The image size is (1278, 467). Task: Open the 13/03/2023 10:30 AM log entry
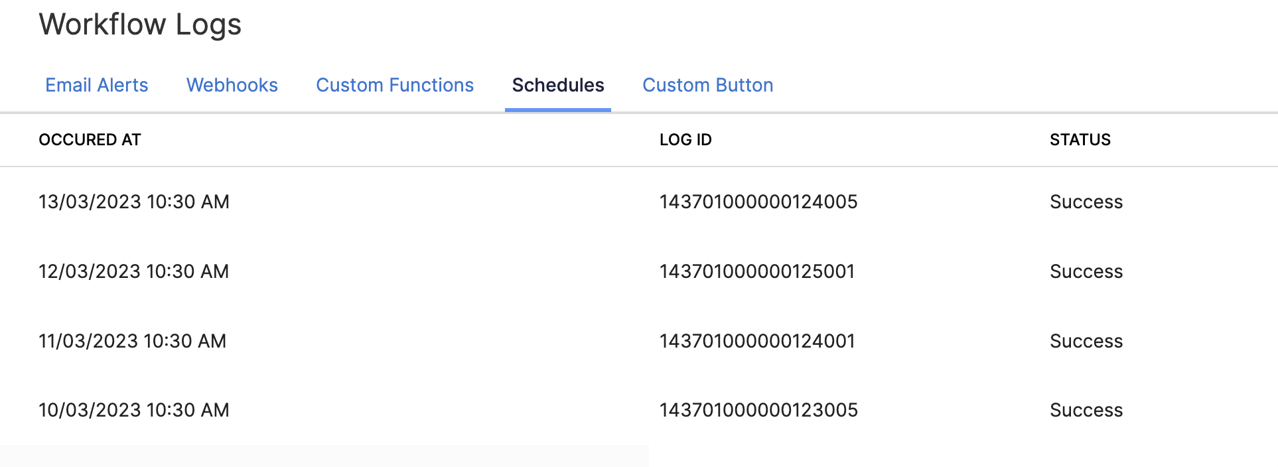[x=134, y=202]
